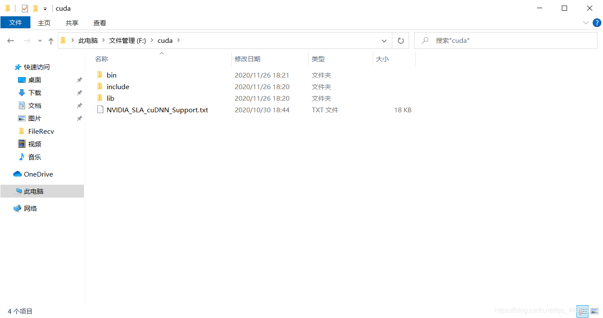Go up one level with up arrow
603x318 pixels.
coord(51,41)
